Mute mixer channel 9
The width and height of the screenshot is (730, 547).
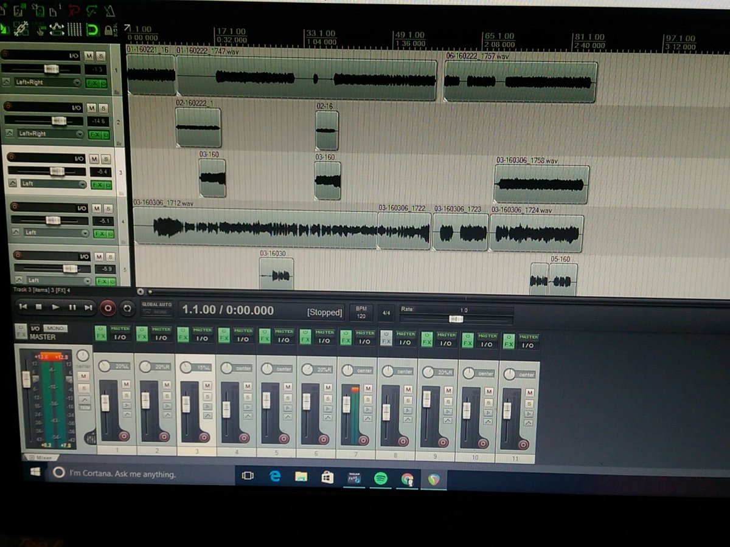[x=448, y=390]
